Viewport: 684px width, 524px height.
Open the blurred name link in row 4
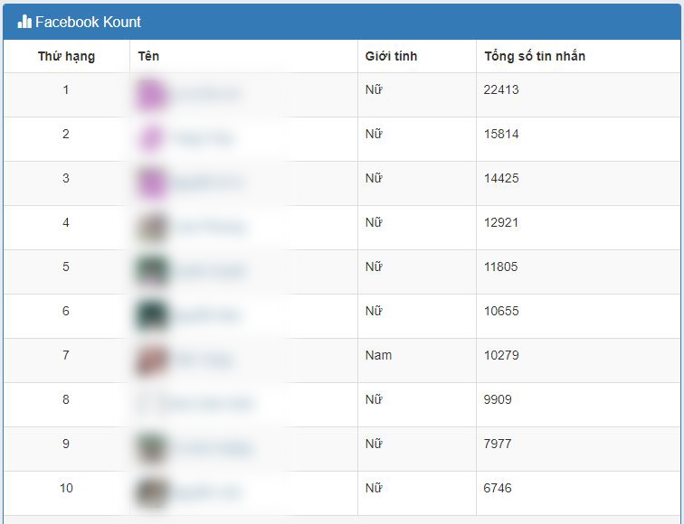[208, 228]
